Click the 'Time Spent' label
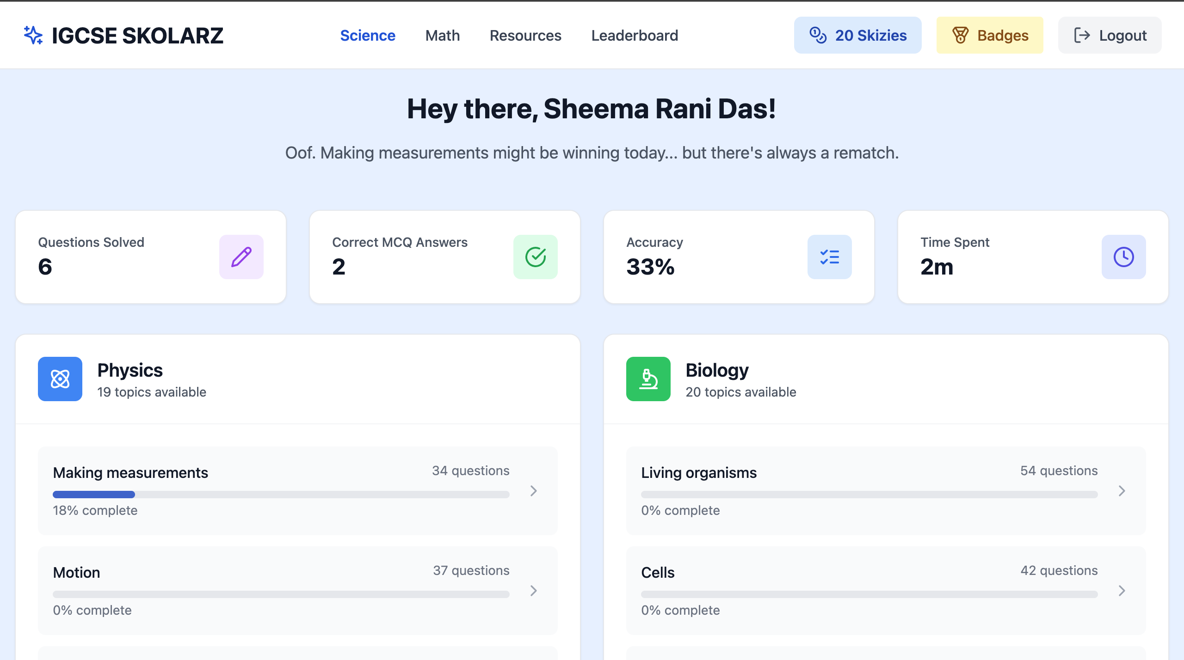This screenshot has height=660, width=1184. point(955,242)
